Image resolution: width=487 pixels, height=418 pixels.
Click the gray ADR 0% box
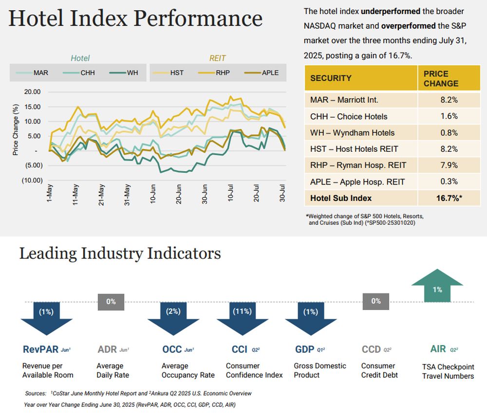111,302
